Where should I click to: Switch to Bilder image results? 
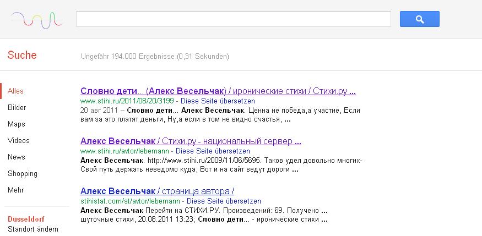click(17, 108)
